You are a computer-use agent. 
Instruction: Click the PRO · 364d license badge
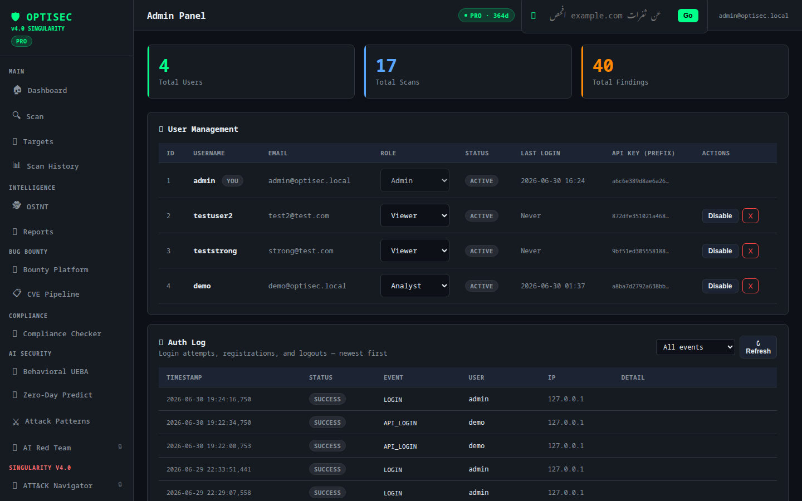[486, 16]
